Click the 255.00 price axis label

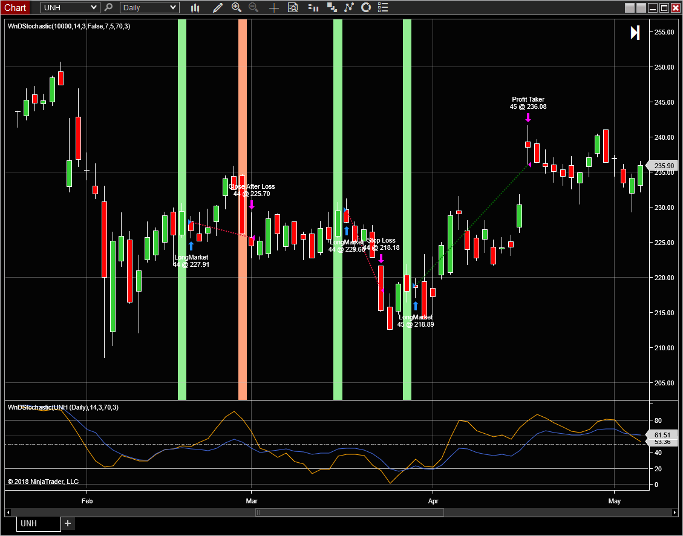(x=664, y=32)
